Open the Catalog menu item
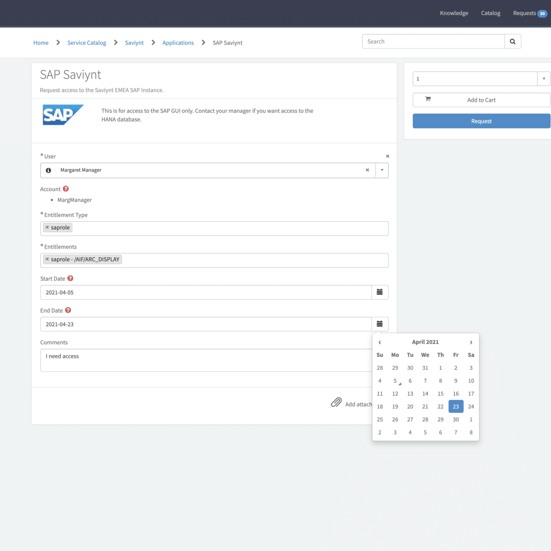The height and width of the screenshot is (551, 551). [490, 13]
